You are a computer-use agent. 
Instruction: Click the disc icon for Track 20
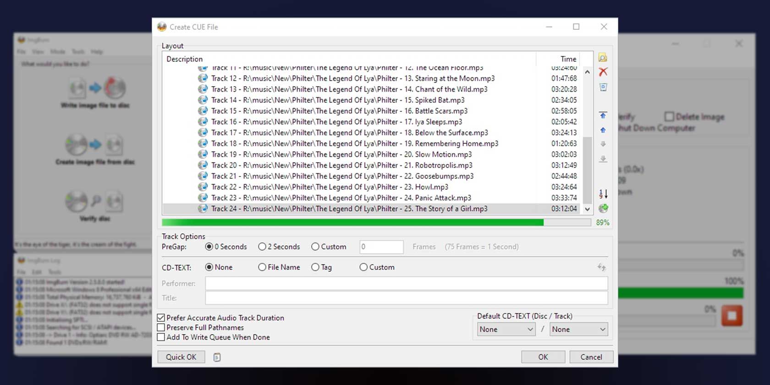[x=203, y=165]
